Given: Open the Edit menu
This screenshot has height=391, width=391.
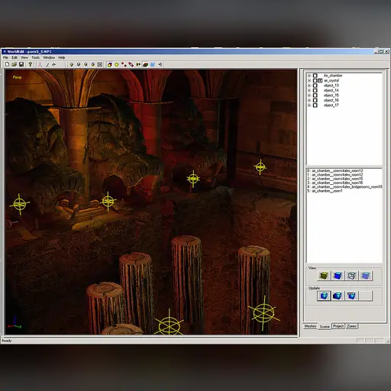Looking at the screenshot, I should [15, 57].
